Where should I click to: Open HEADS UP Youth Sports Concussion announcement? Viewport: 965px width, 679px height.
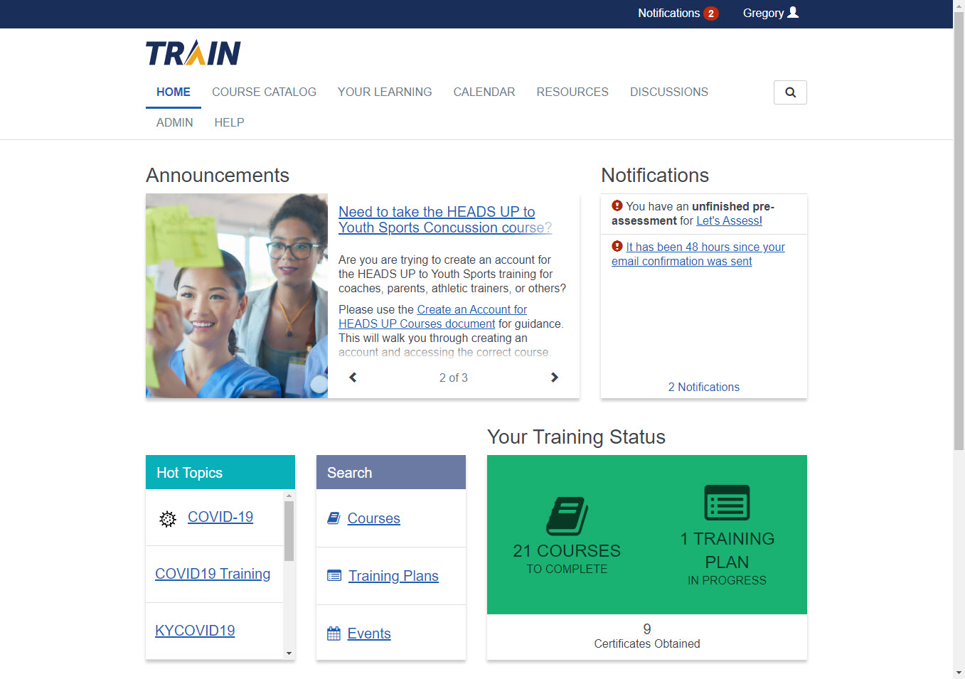point(444,220)
